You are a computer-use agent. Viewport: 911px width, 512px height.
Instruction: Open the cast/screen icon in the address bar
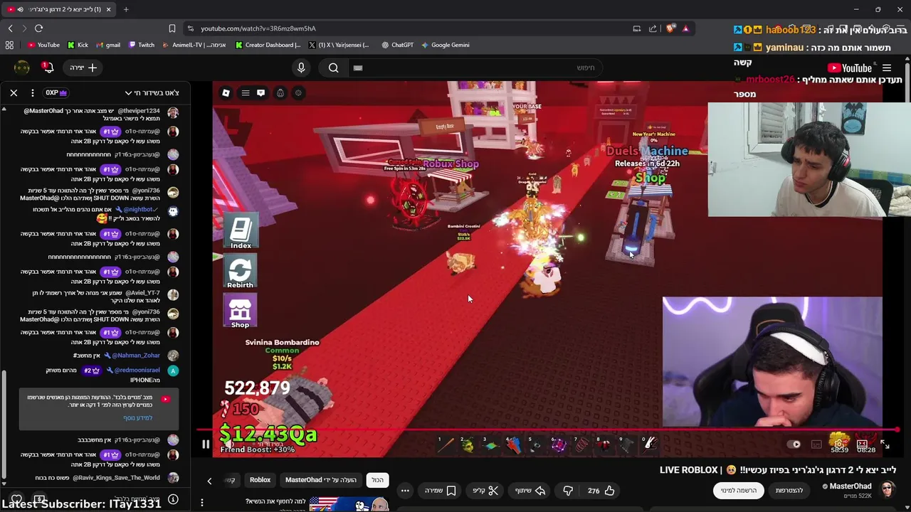point(637,28)
